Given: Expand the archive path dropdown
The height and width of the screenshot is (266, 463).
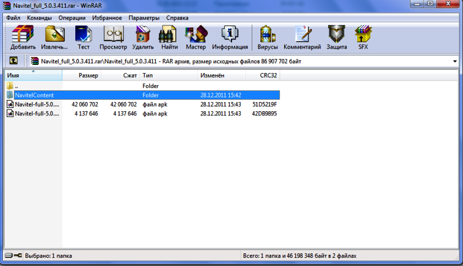Looking at the screenshot, I should [456, 61].
